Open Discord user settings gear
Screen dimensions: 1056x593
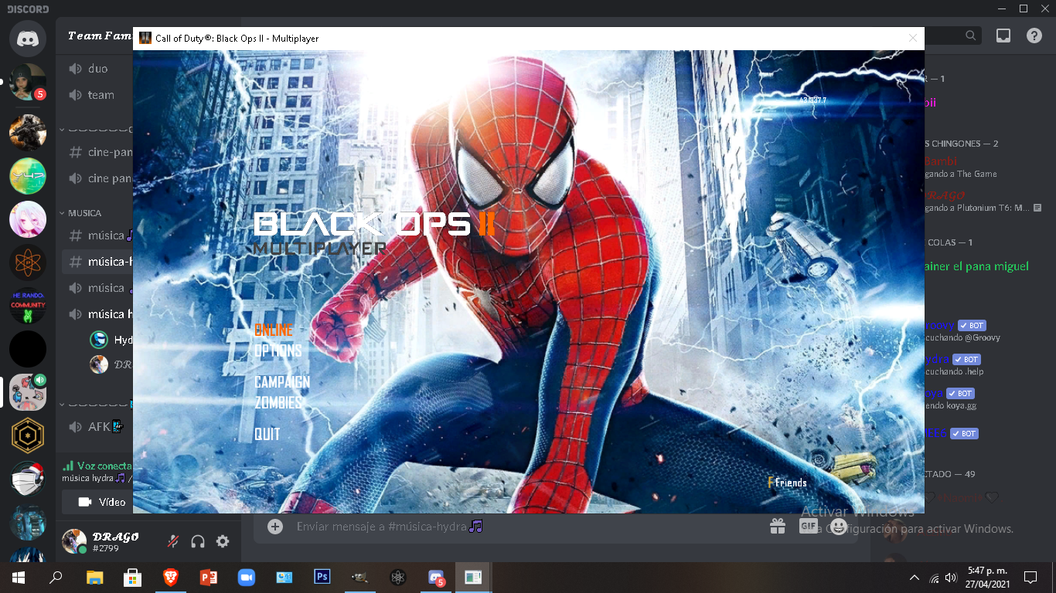(x=223, y=541)
